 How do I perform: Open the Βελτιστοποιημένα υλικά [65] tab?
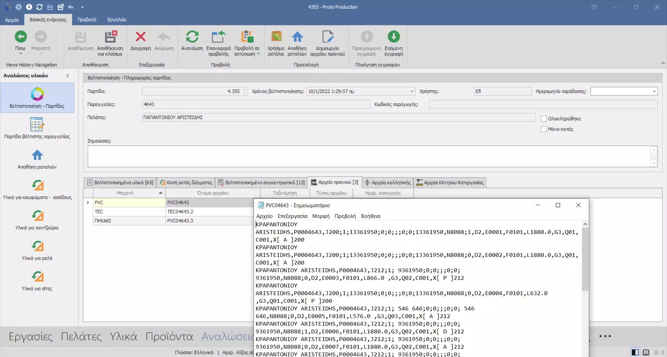tap(120, 182)
